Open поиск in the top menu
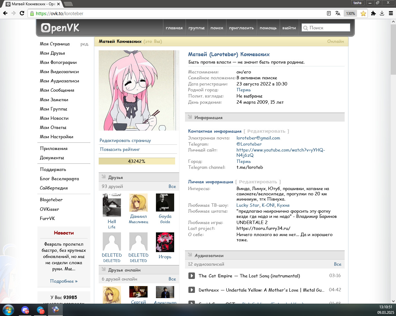The width and height of the screenshot is (396, 316). (217, 28)
